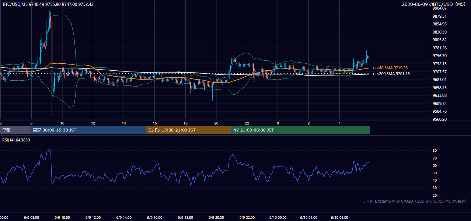
Task: Click the 6/9 10:00 date label
Action: [x=62, y=218]
